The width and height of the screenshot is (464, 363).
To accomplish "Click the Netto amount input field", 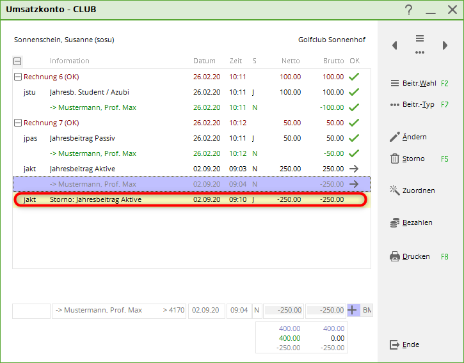I will 284,311.
